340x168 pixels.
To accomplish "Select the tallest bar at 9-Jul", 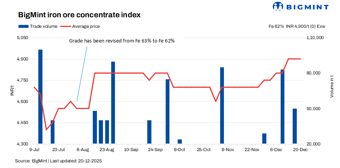I will 40,96.
